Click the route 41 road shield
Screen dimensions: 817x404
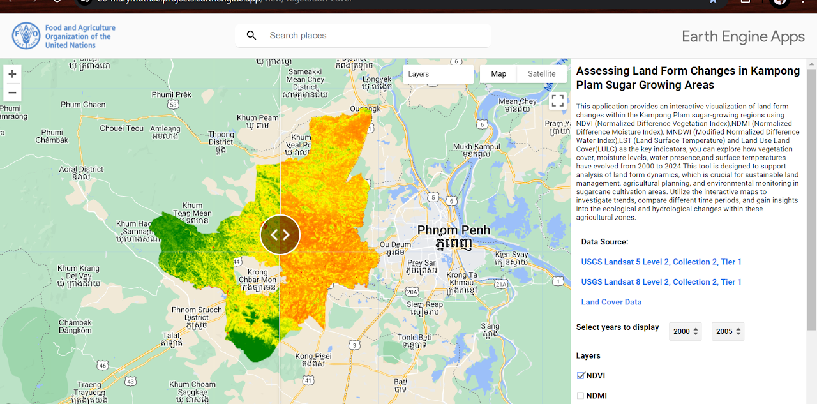pos(308,380)
